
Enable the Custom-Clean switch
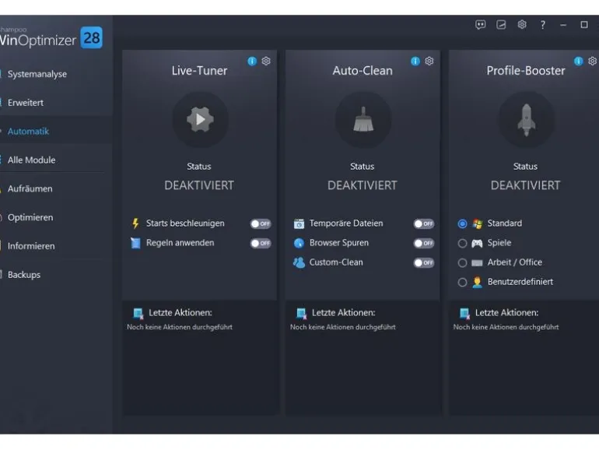coord(424,262)
